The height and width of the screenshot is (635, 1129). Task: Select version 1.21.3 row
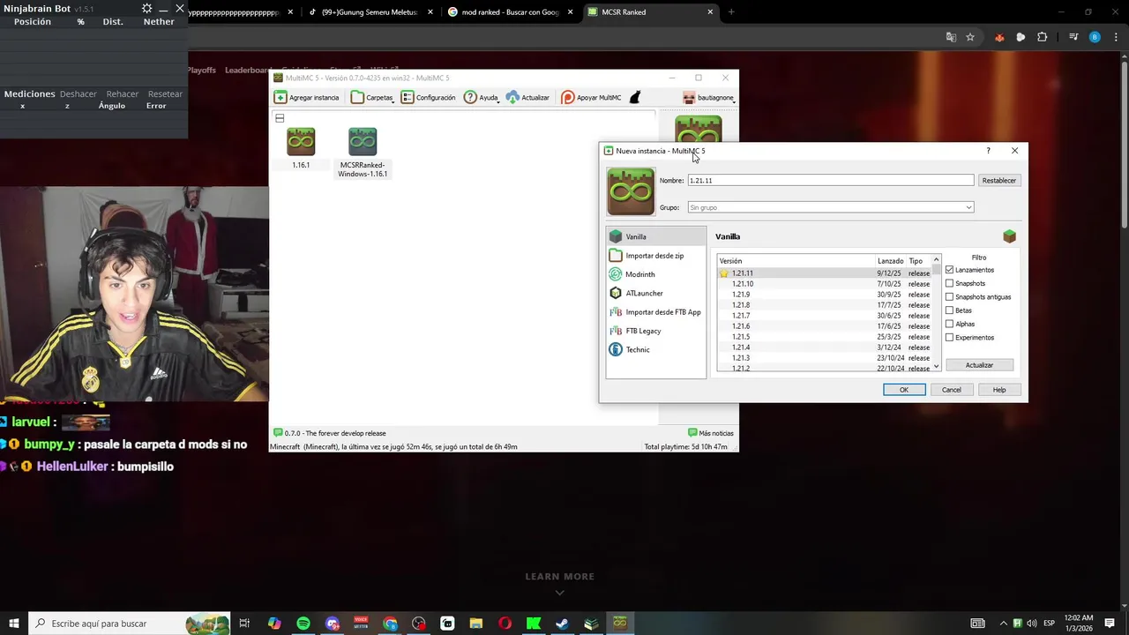[825, 358]
